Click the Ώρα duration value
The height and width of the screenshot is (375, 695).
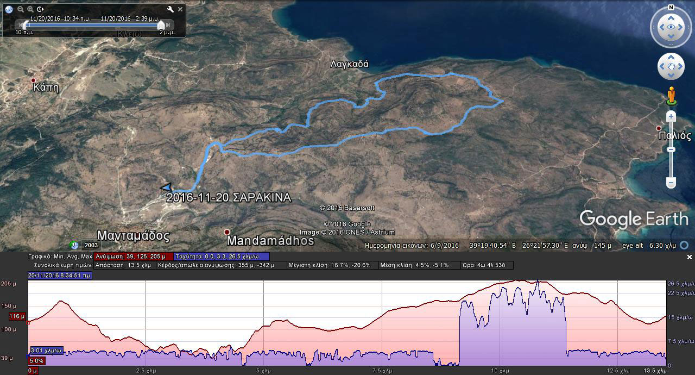pos(486,265)
